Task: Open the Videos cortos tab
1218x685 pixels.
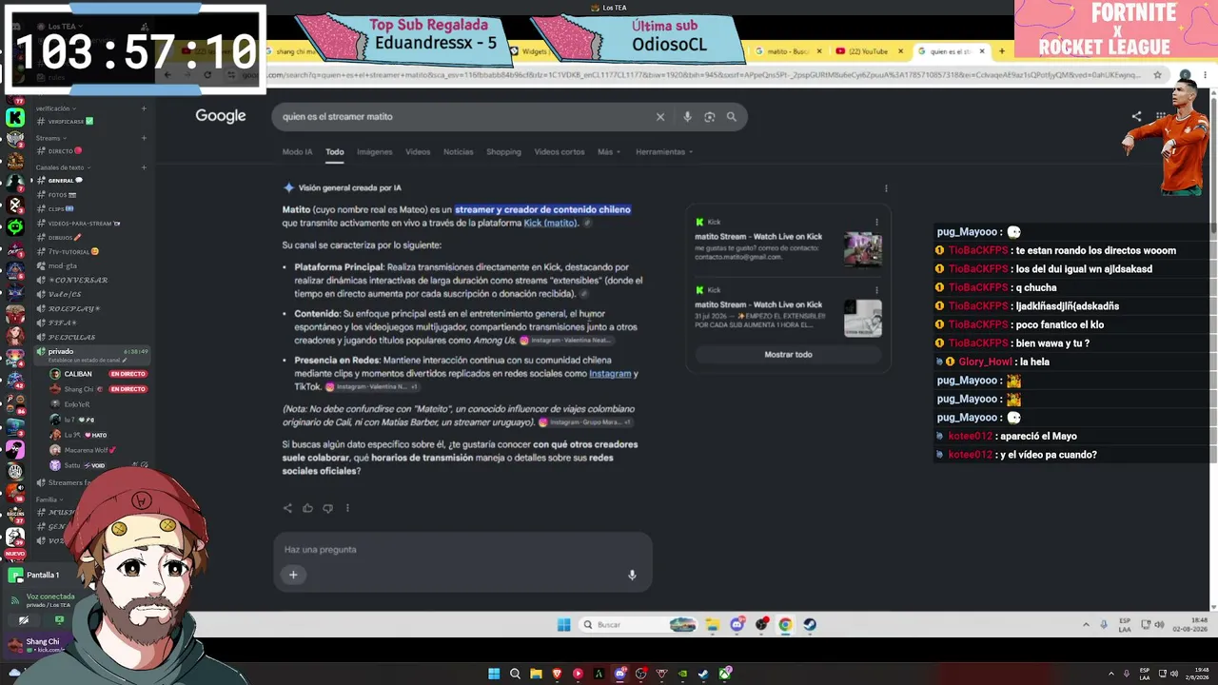Action: point(560,152)
